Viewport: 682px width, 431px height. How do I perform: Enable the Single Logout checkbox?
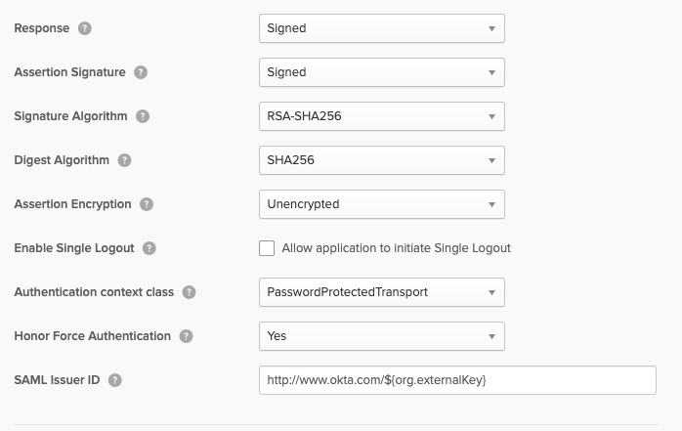pyautogui.click(x=267, y=248)
